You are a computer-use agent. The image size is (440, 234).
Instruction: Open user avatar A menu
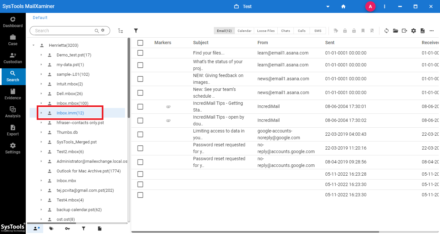[x=370, y=6]
